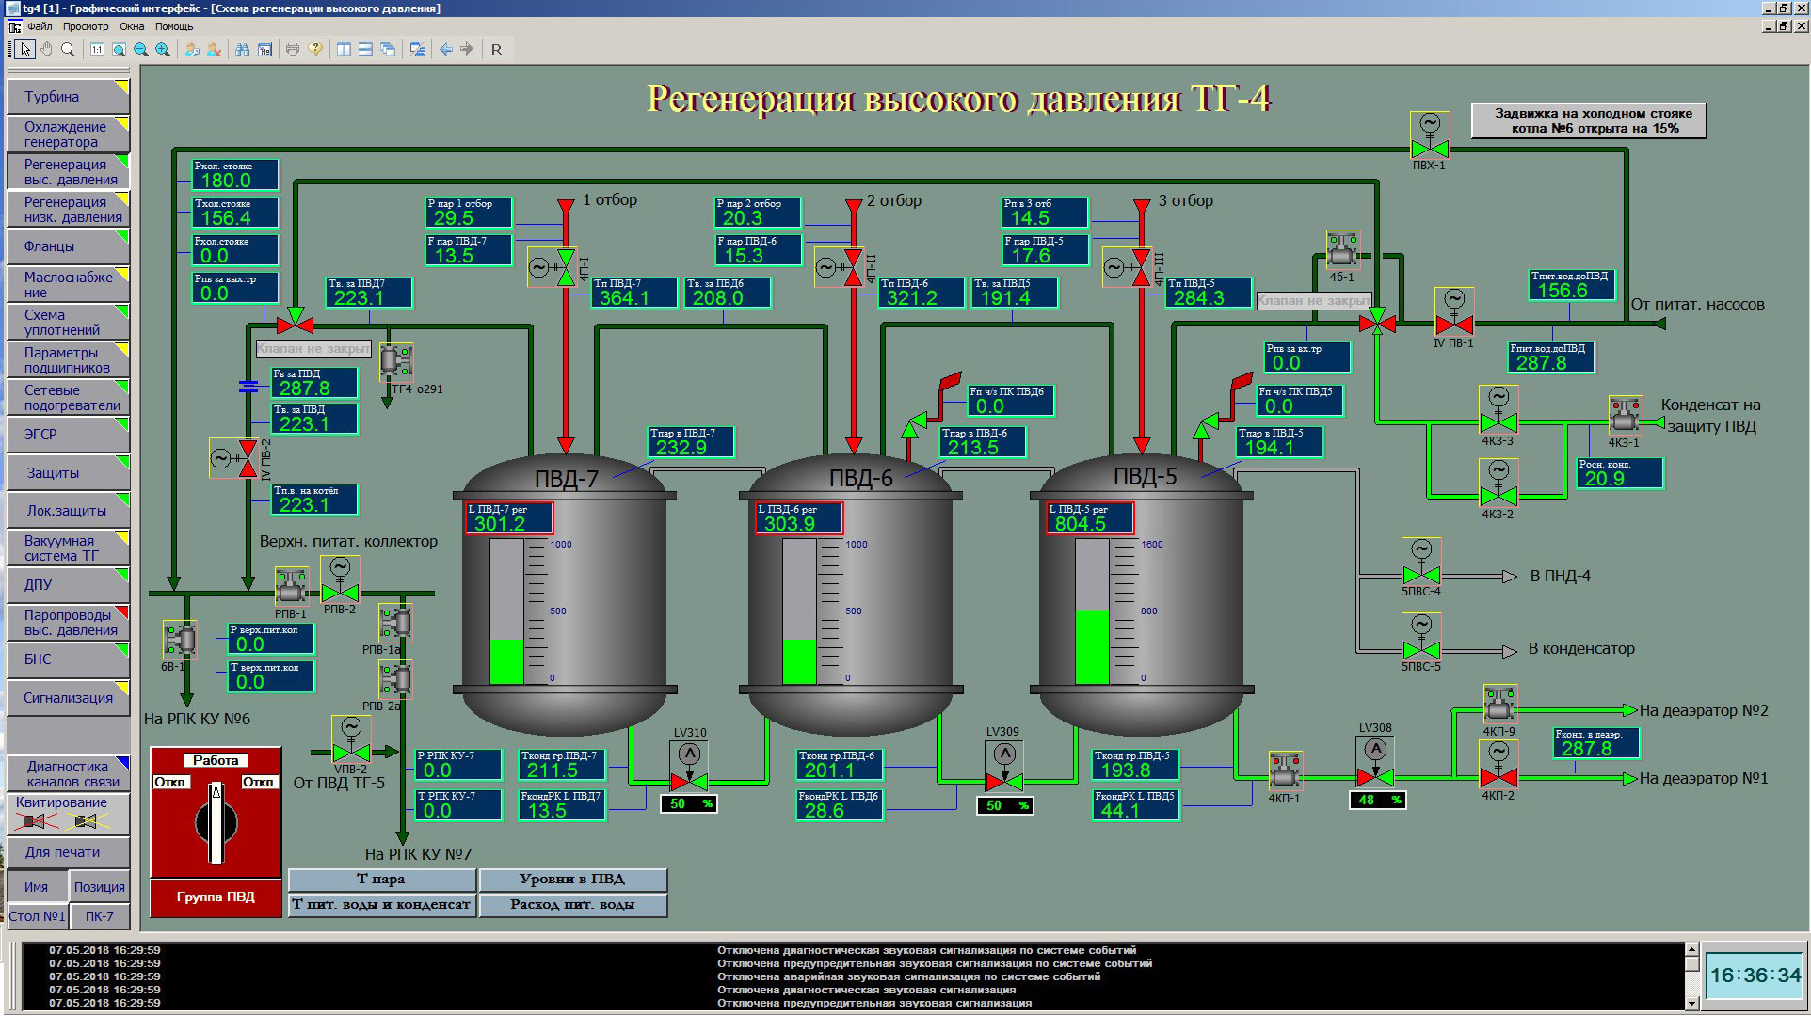Click the LV310 control valve
The image size is (1811, 1016).
coord(689,768)
